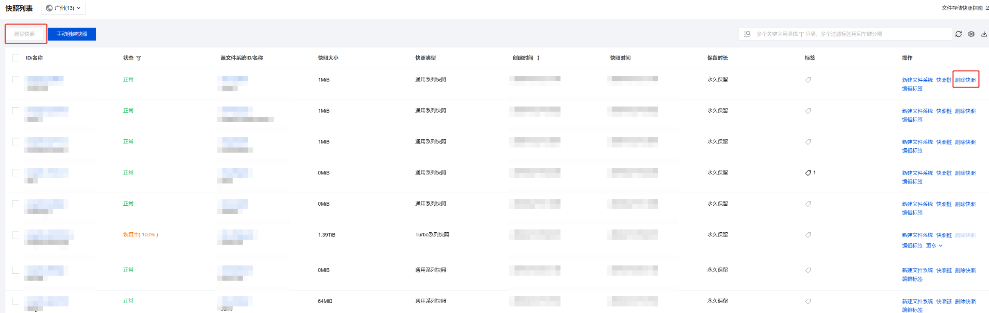
Task: Click the 保留时长 column header
Action: pyautogui.click(x=717, y=58)
